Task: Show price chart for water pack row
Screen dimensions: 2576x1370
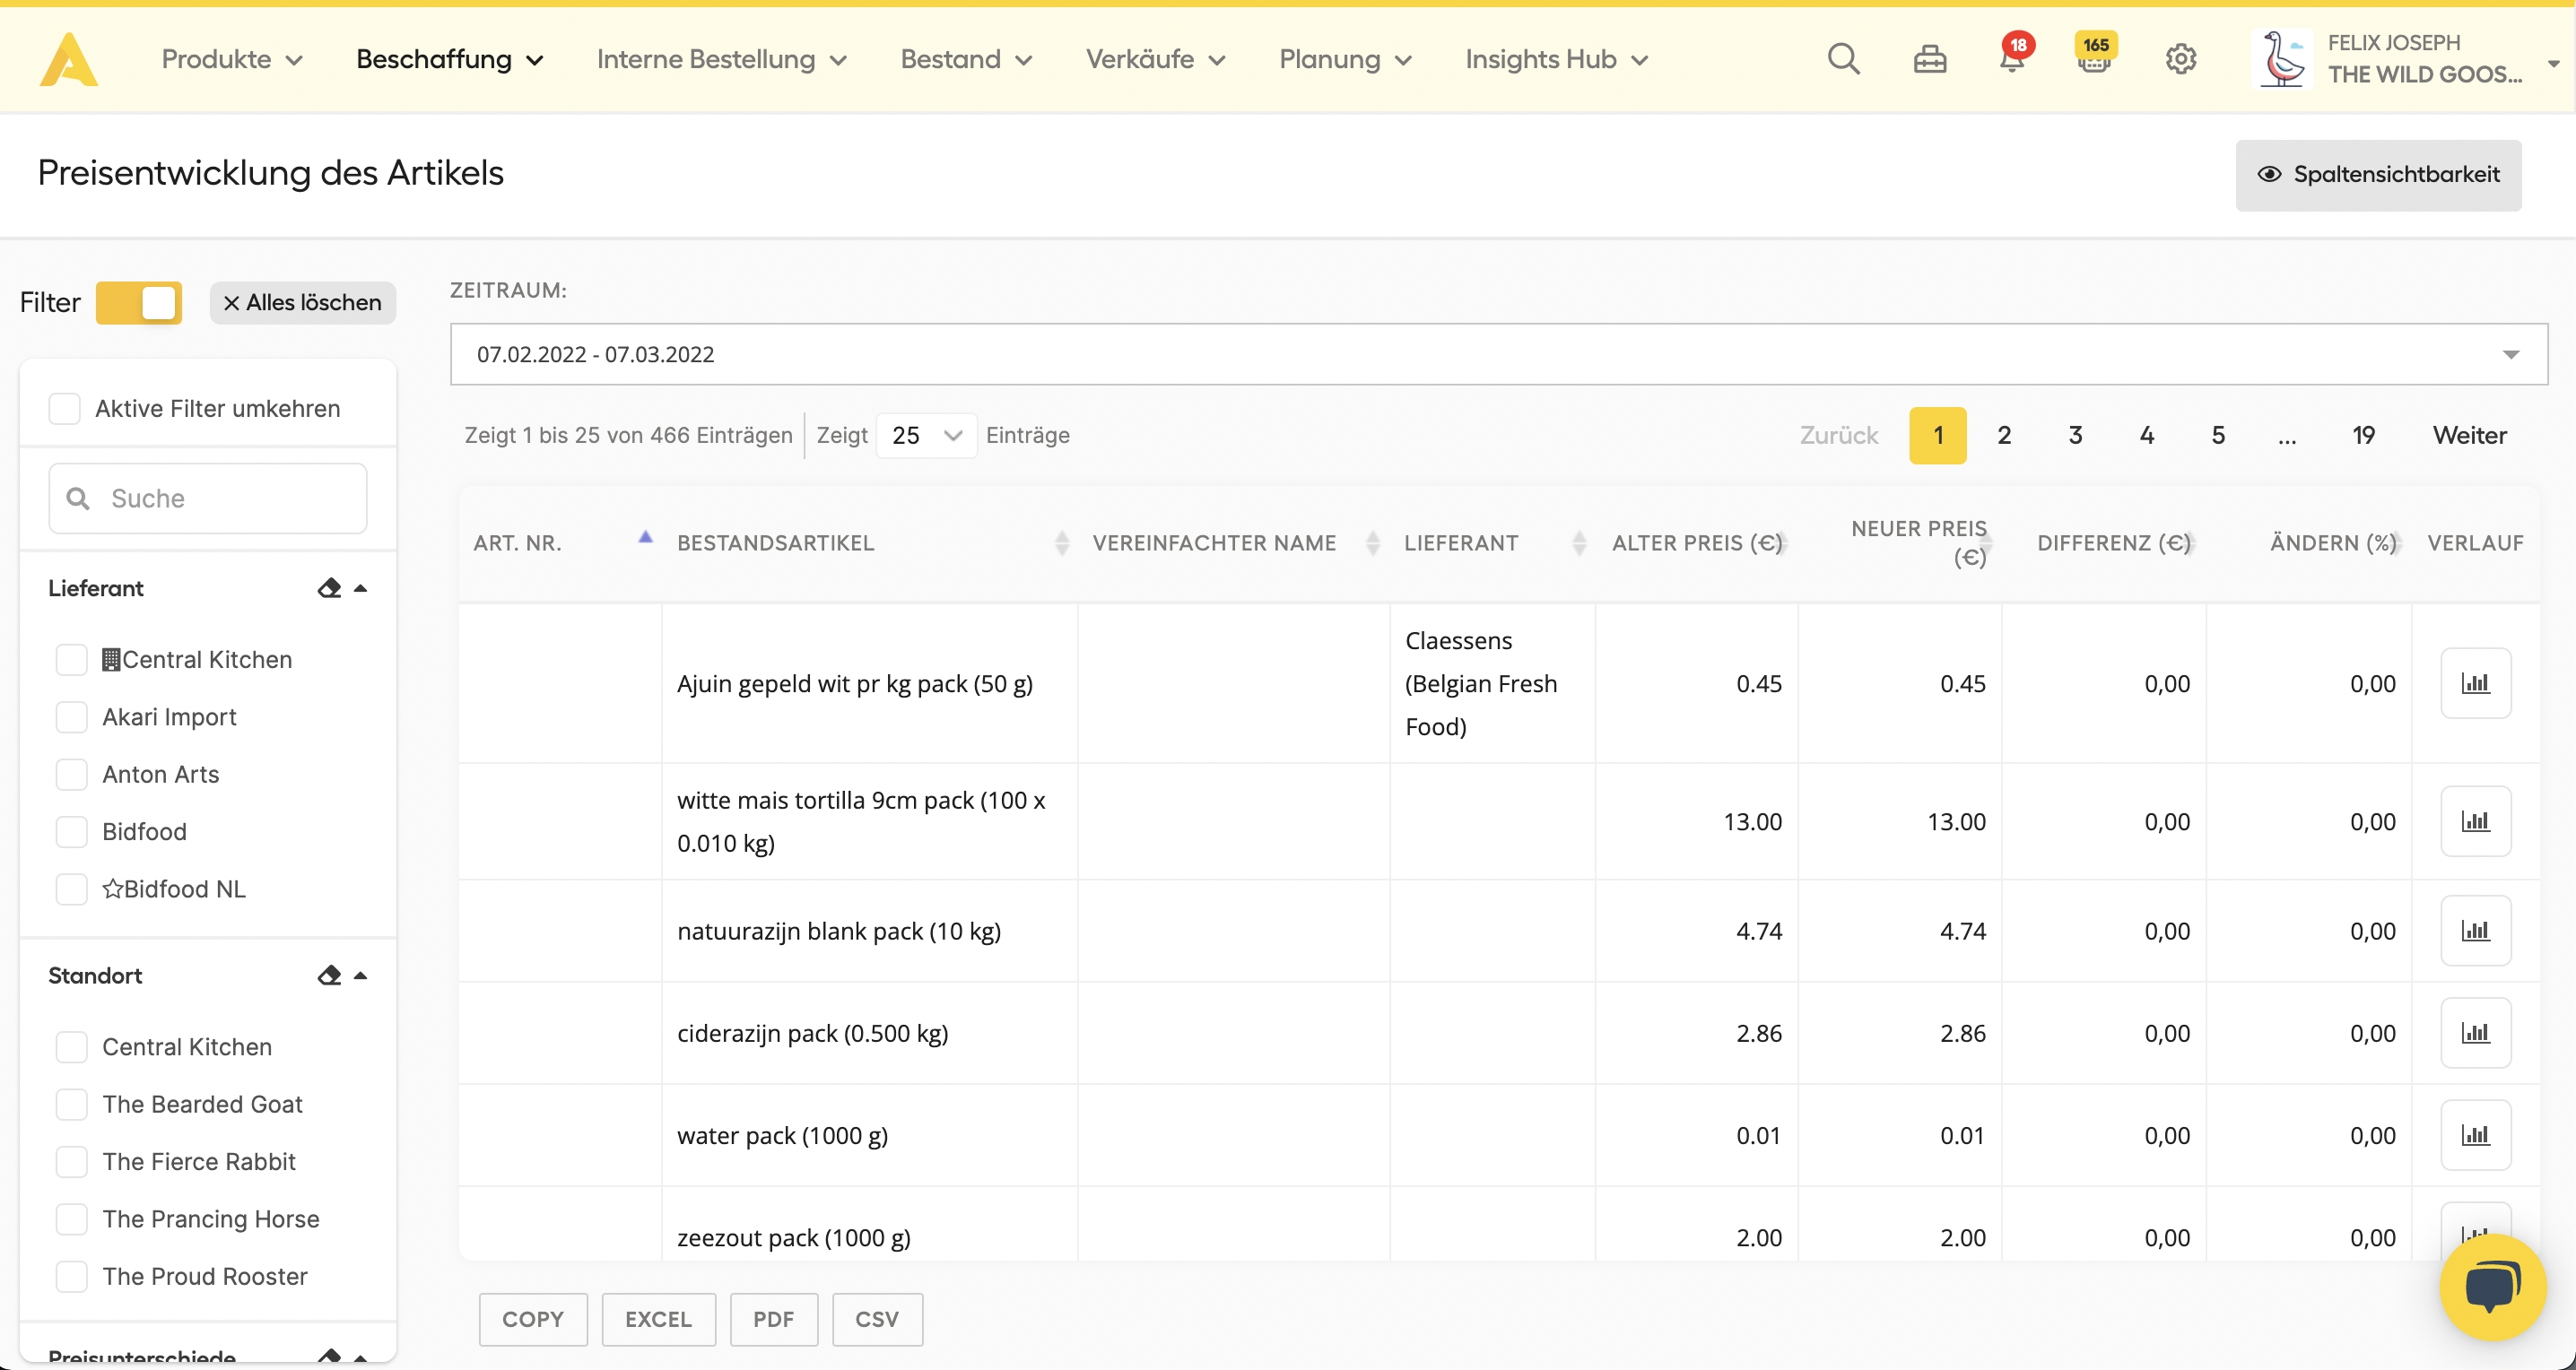Action: [2475, 1135]
